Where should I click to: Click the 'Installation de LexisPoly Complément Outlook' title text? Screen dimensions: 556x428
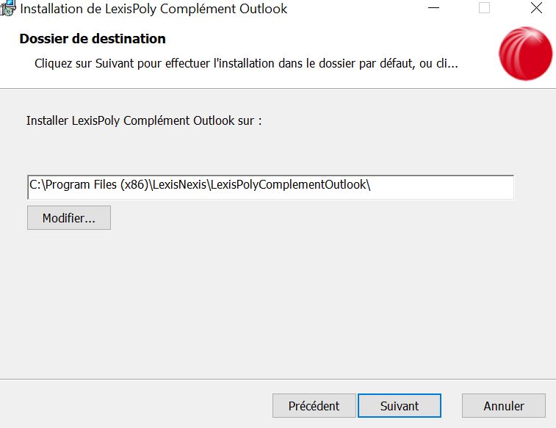point(154,9)
